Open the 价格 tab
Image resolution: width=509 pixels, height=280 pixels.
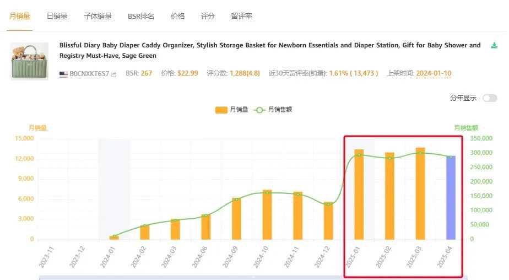(177, 16)
